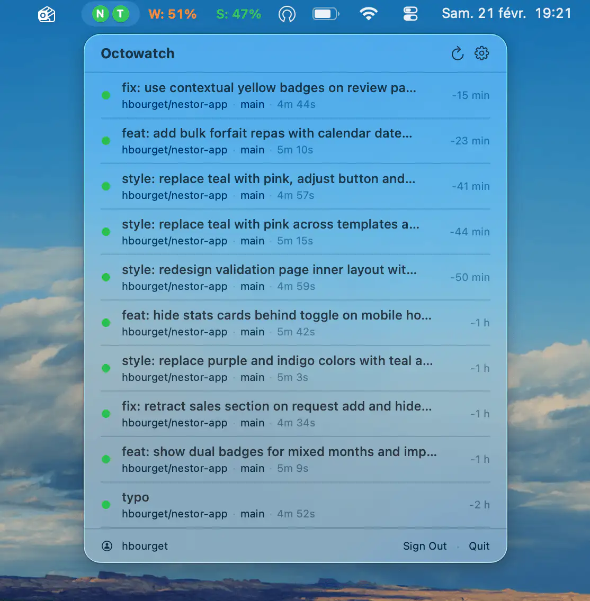The height and width of the screenshot is (601, 590).
Task: Click the '-44 min' timestamp
Action: (x=470, y=232)
